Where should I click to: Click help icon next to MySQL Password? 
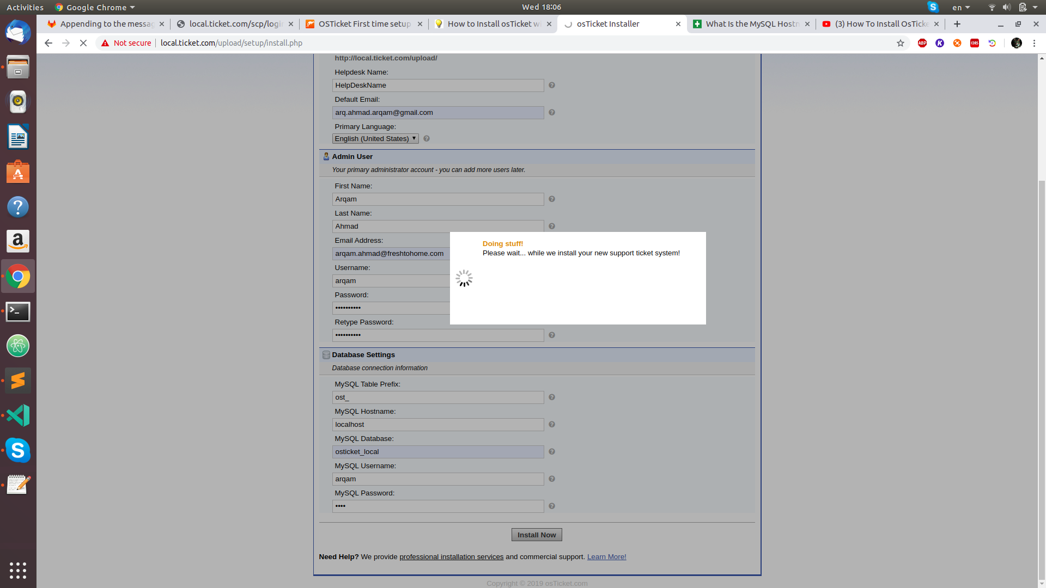pos(552,506)
